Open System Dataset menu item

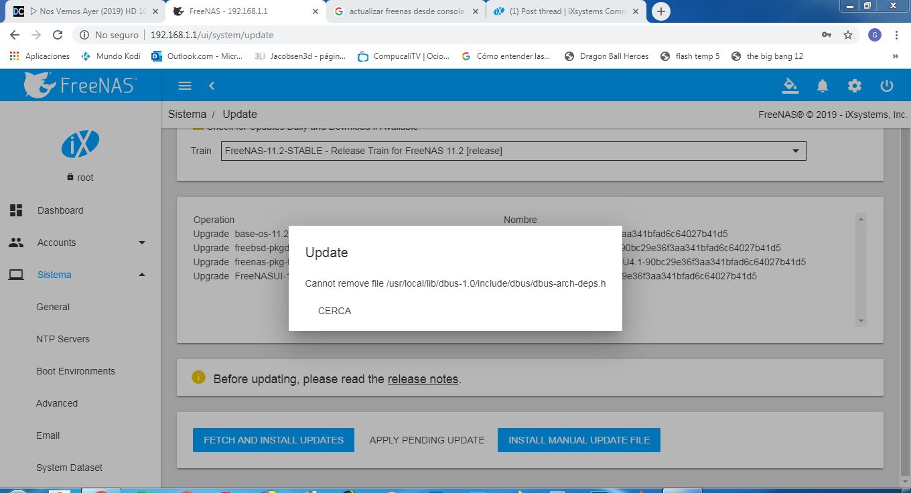(x=69, y=468)
